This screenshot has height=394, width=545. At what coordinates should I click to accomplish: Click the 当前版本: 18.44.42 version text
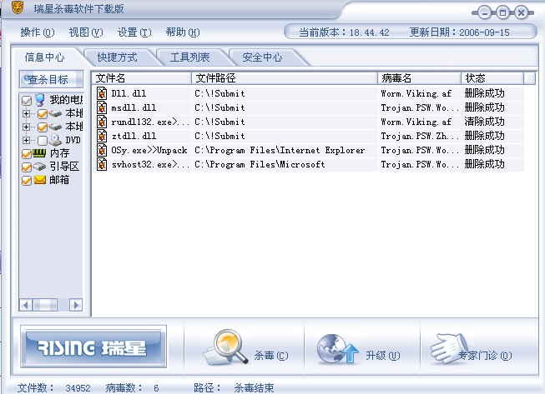pos(344,32)
